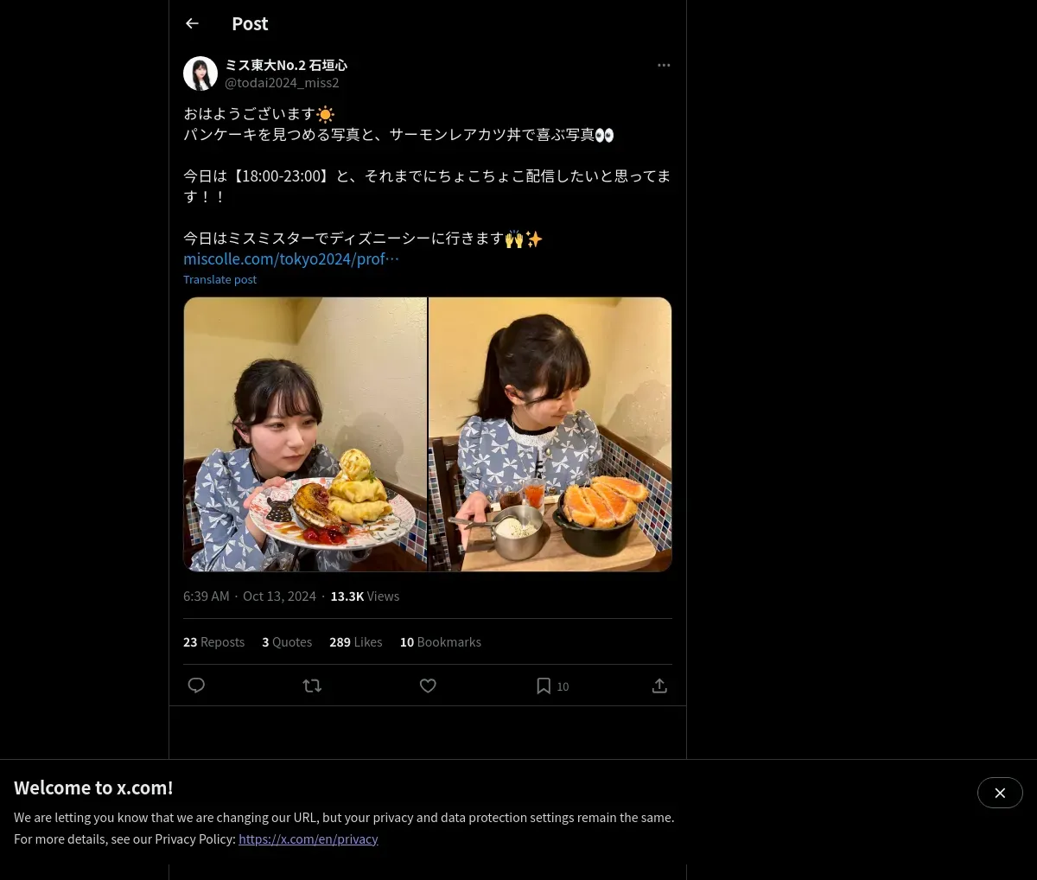
Task: Open the 289 Likes list
Action: click(x=355, y=642)
